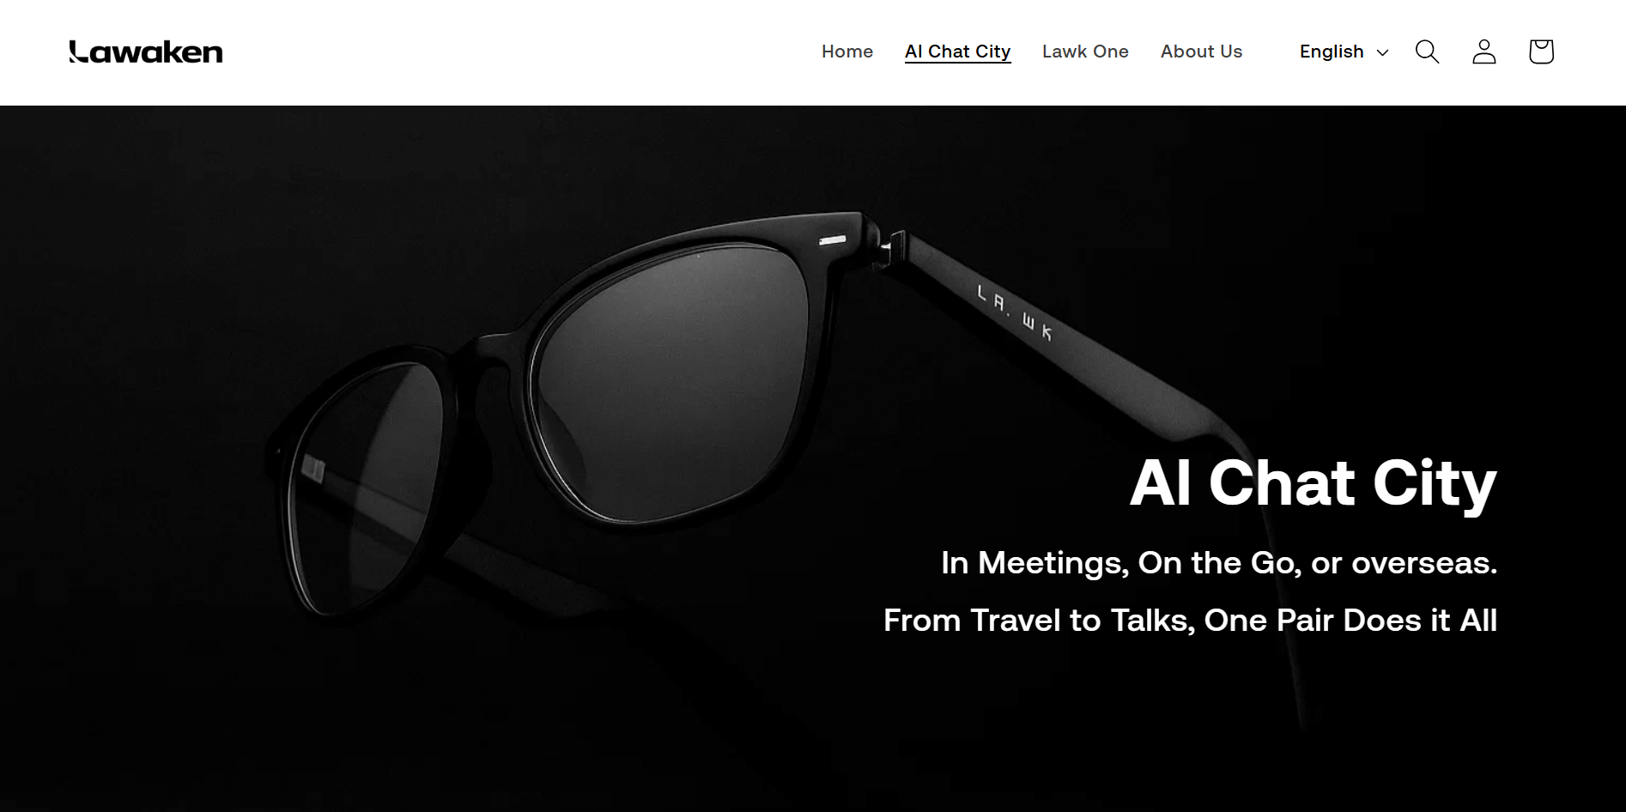
Task: Open the shopping cart icon
Action: [1541, 52]
